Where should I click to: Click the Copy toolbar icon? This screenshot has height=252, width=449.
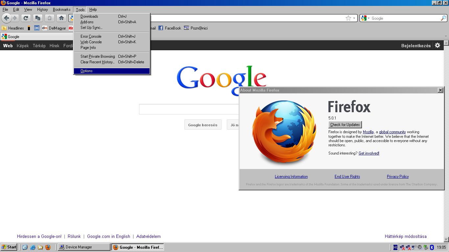point(38,18)
